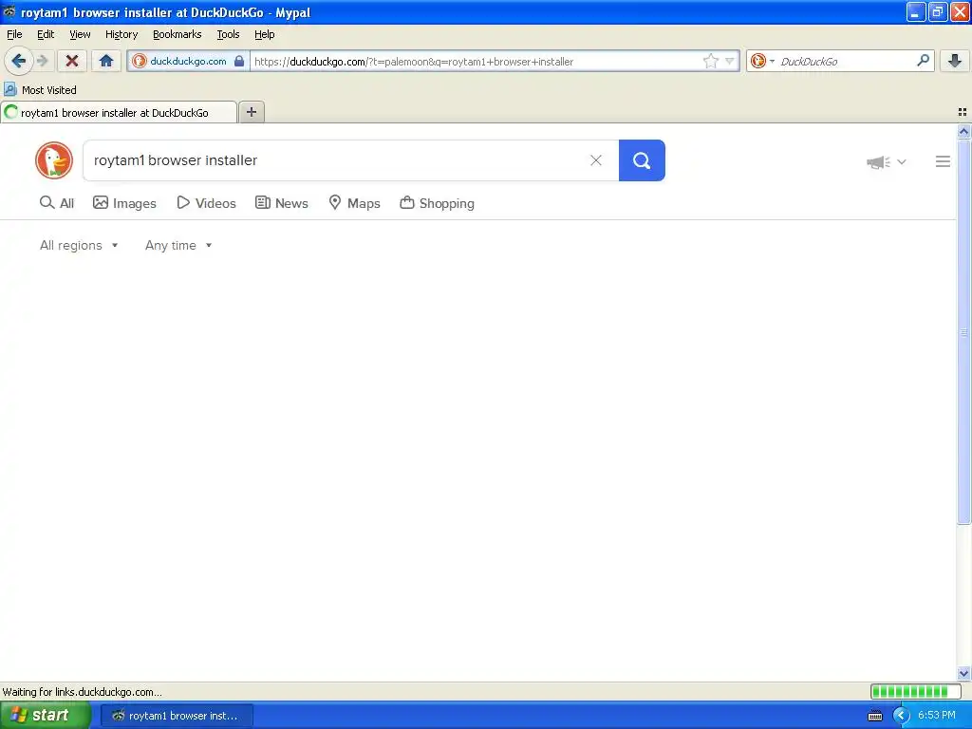Open the View menu
This screenshot has width=972, height=729.
[80, 34]
